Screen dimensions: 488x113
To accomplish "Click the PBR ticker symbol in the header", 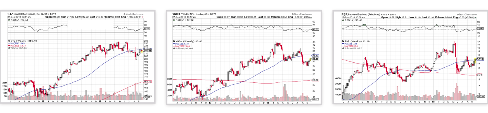I will (x=344, y=14).
